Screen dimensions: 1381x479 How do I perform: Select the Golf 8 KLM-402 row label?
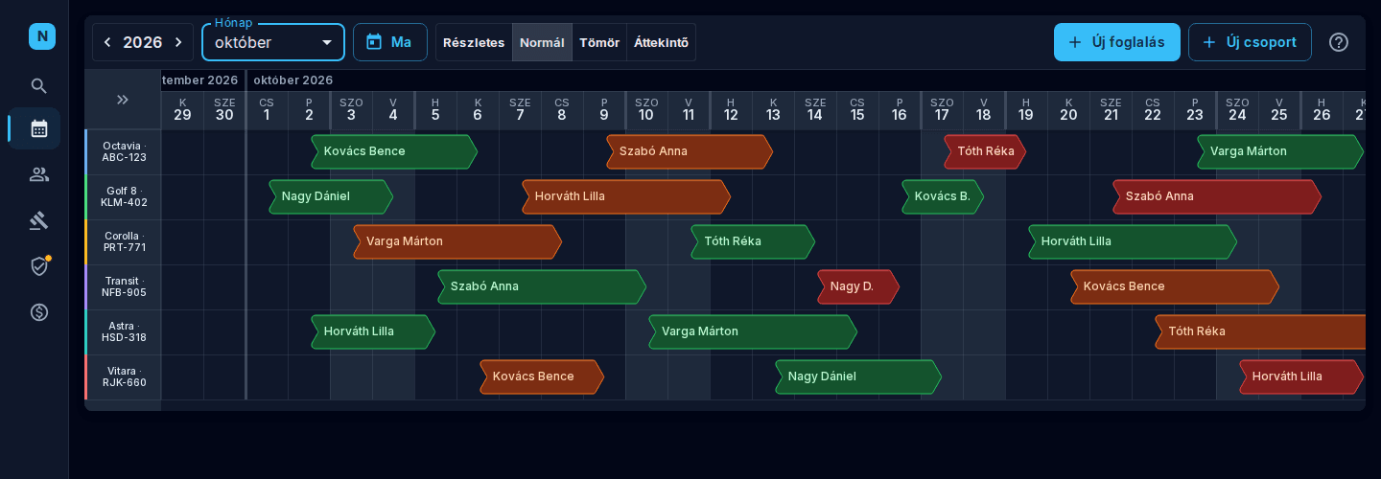(x=124, y=197)
